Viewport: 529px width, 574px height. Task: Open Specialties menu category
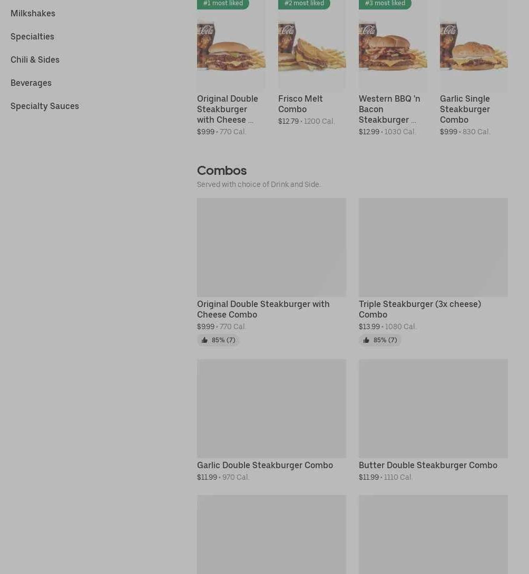click(32, 37)
